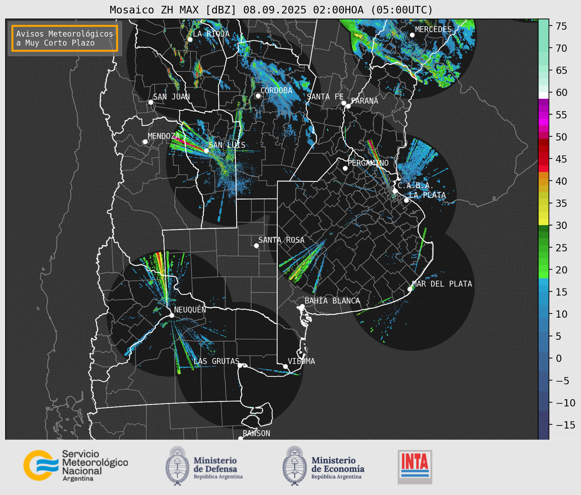581x495 pixels.
Task: Click the RAWSON city marker dot
Action: [240, 438]
